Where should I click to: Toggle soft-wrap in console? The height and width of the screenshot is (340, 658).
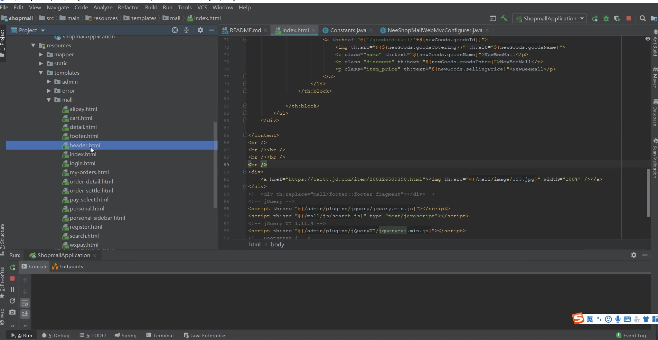click(x=25, y=303)
